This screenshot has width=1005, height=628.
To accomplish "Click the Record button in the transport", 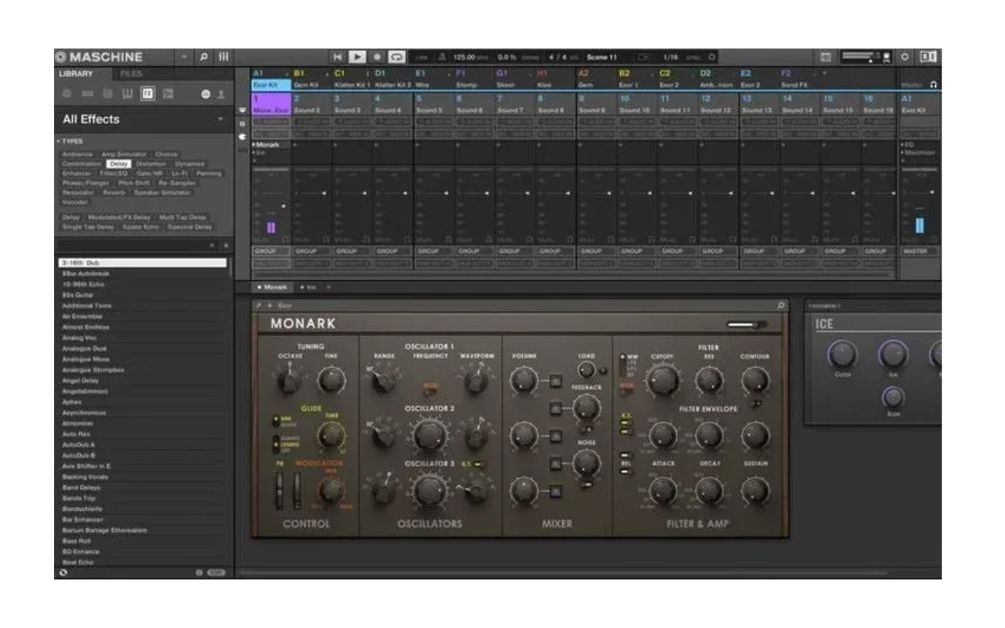I will [377, 57].
